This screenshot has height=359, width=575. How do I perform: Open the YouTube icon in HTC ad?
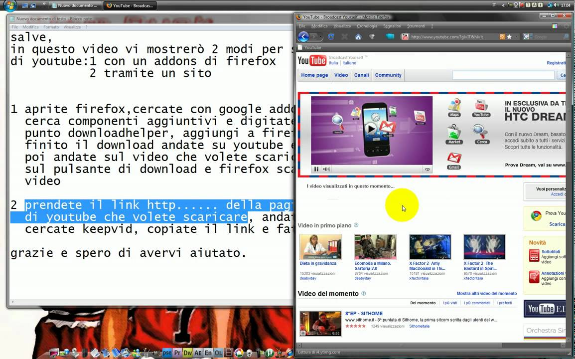click(481, 108)
